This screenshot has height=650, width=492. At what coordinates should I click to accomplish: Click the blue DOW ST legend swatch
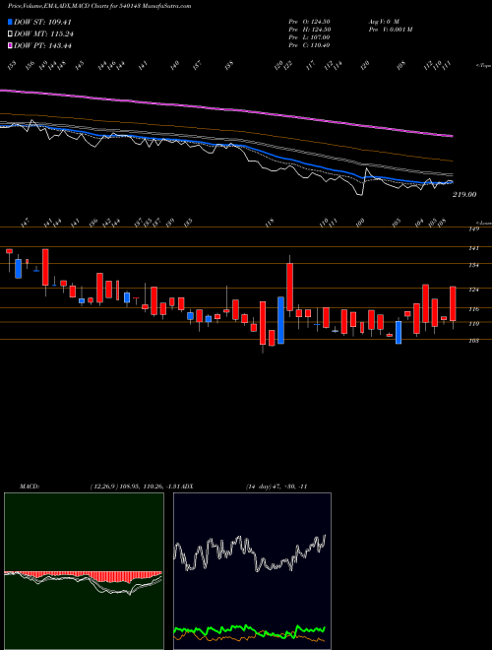pos(10,22)
